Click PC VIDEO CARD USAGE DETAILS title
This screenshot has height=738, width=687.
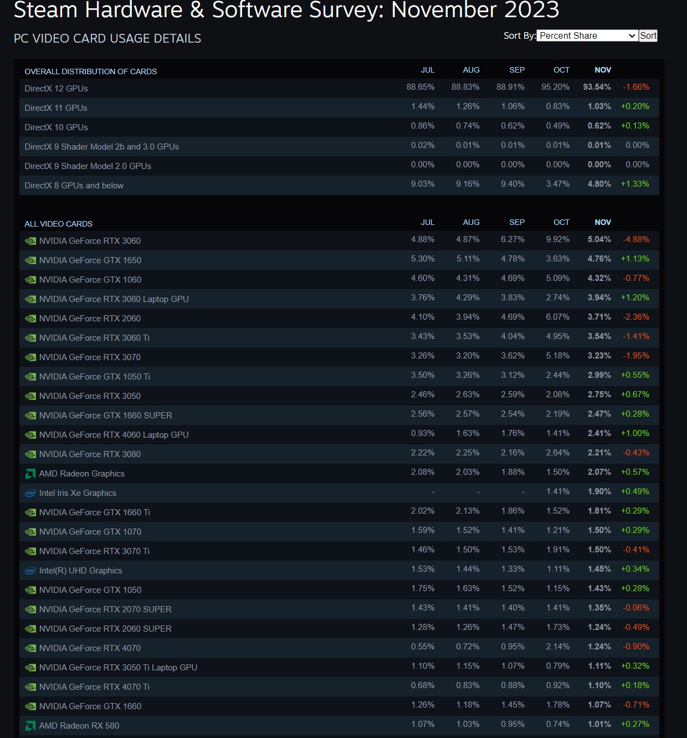pyautogui.click(x=107, y=38)
